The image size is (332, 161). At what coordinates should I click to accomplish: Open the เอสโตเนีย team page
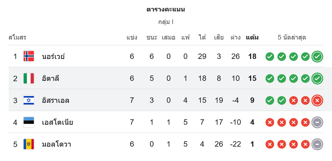click(x=57, y=122)
